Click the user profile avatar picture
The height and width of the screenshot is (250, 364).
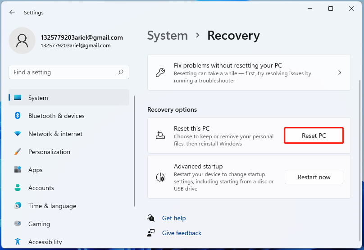pos(22,41)
